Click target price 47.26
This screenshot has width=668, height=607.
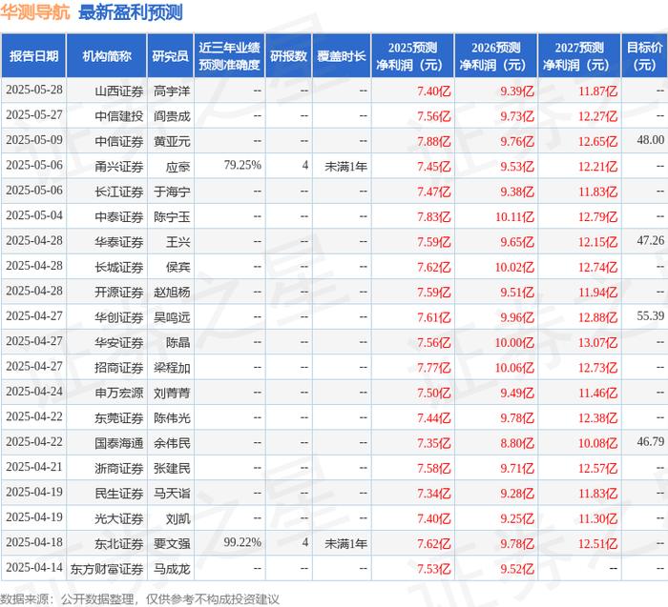pyautogui.click(x=651, y=240)
